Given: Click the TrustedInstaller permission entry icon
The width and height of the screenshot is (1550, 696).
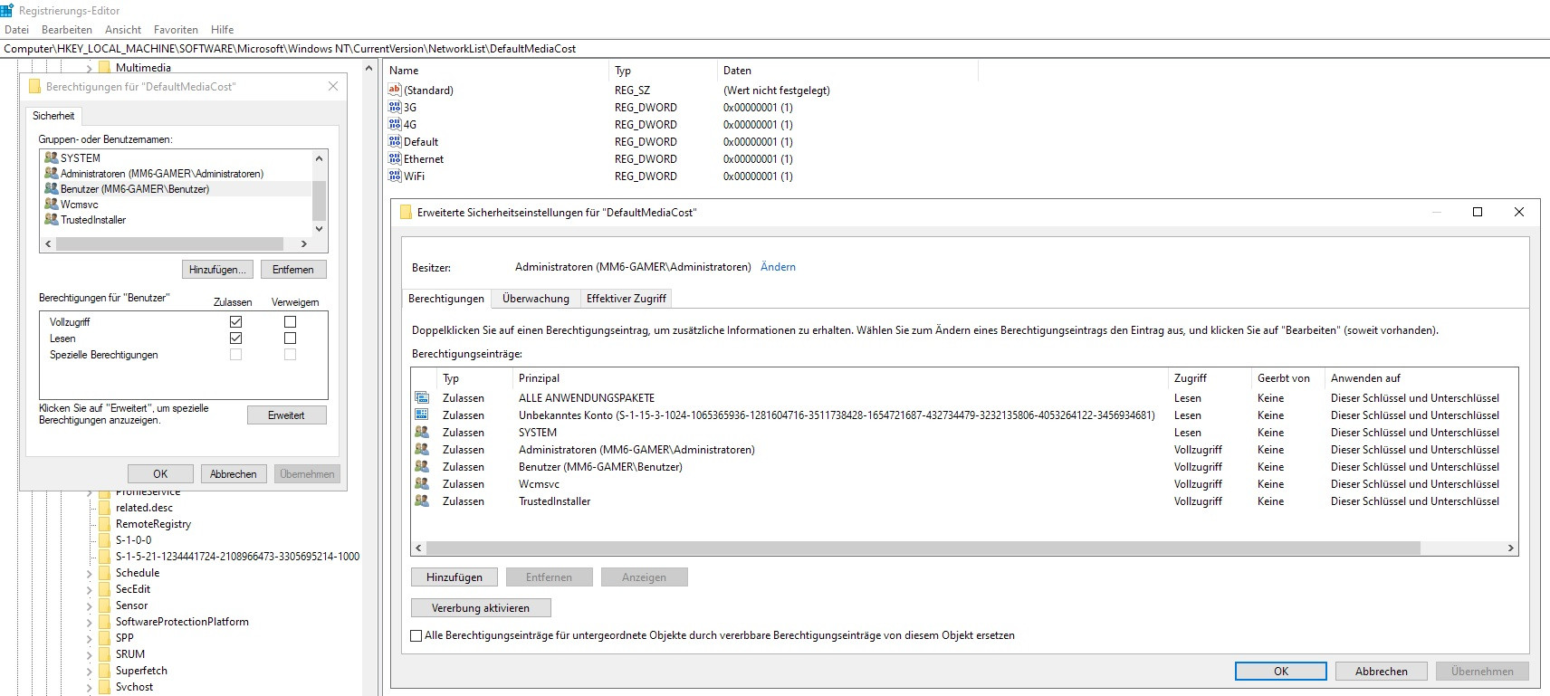Looking at the screenshot, I should [x=422, y=501].
